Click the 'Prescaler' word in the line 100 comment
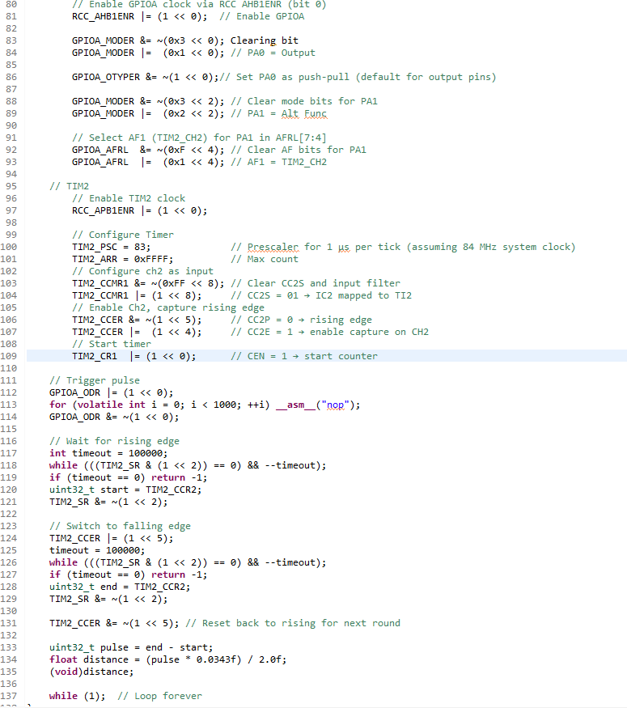627x708 pixels. click(x=273, y=247)
